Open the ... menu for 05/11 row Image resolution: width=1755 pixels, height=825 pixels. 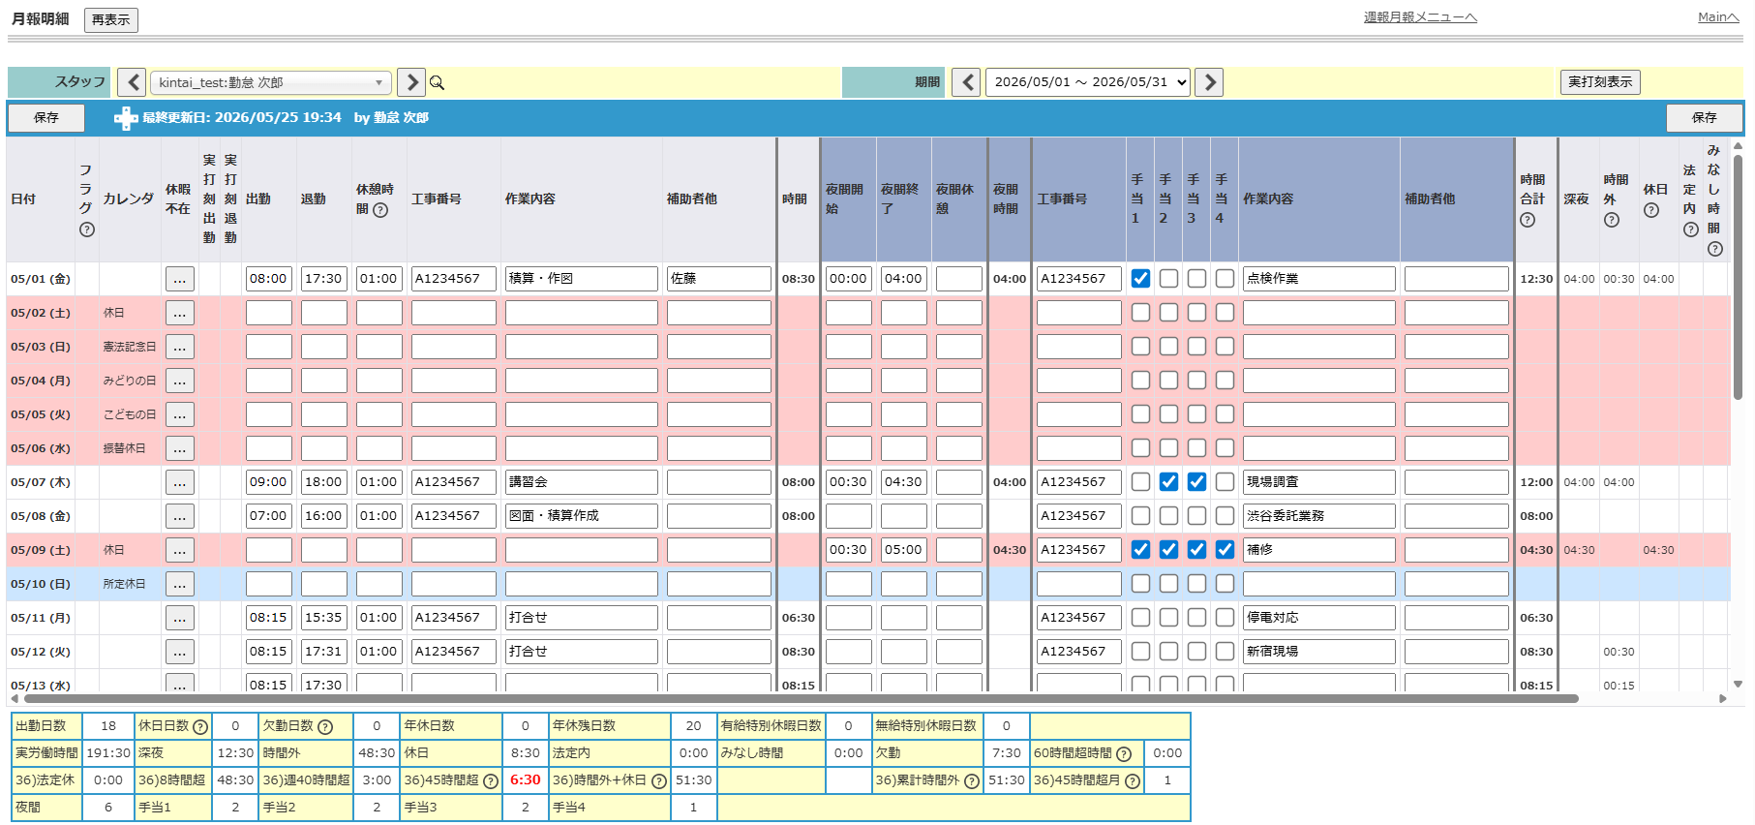click(x=180, y=618)
